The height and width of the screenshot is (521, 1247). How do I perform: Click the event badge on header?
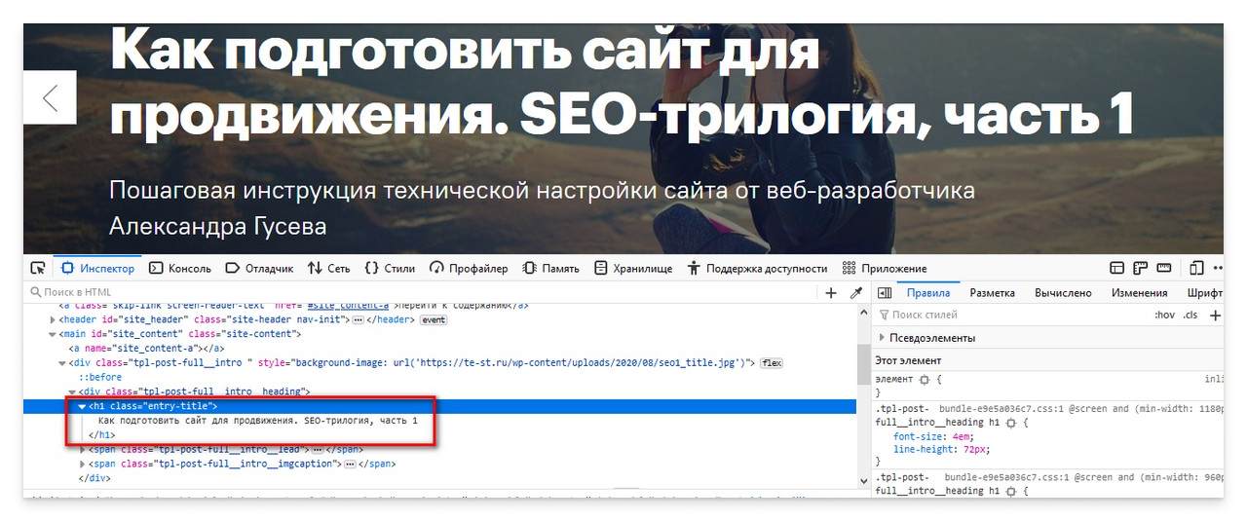tap(434, 319)
